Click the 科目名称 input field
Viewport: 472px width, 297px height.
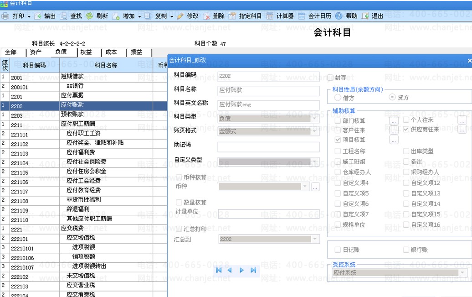click(268, 90)
